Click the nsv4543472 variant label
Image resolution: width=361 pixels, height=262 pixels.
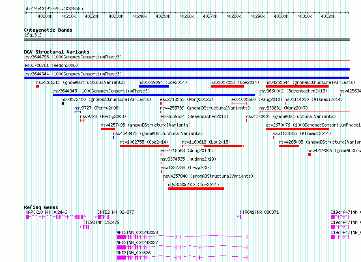[158, 133]
